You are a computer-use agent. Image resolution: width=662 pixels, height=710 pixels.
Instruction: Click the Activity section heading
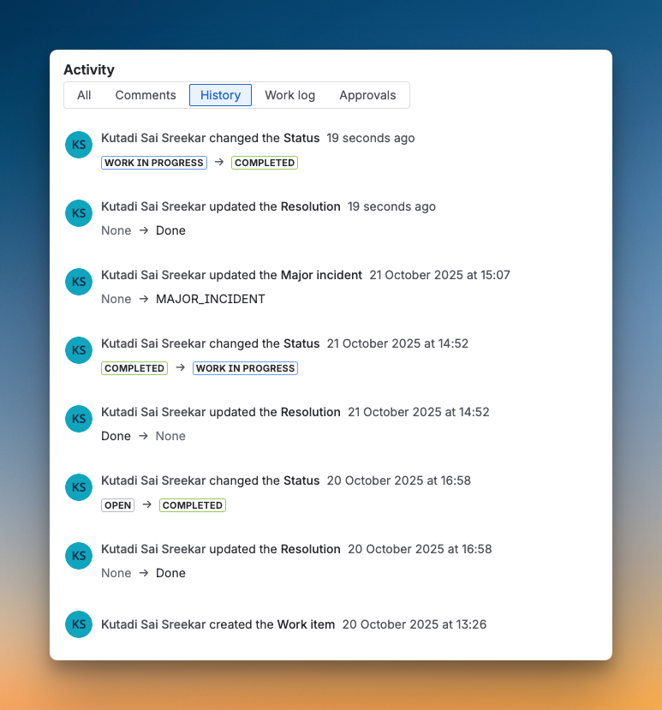pos(89,69)
